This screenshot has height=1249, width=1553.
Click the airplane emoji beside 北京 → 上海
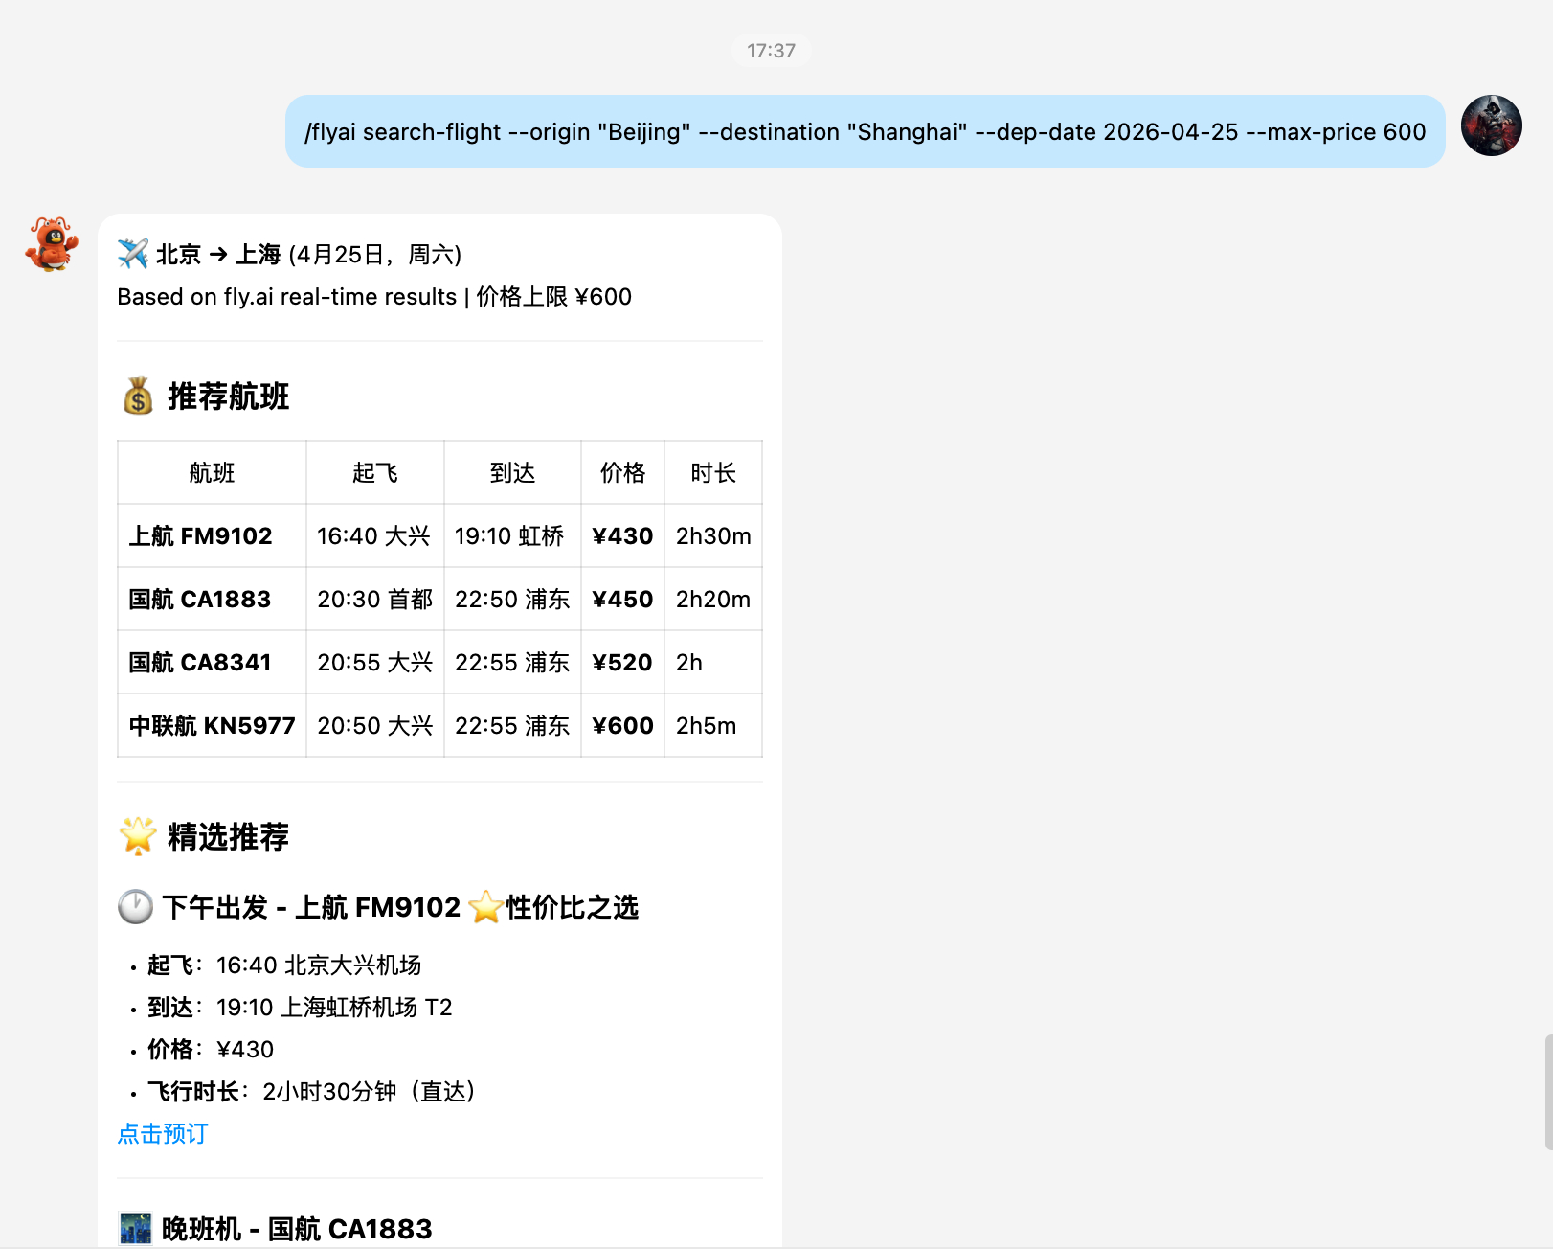pyautogui.click(x=133, y=254)
